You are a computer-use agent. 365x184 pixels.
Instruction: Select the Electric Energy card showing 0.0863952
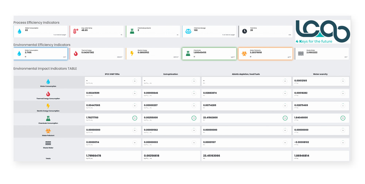pyautogui.click(x=153, y=54)
